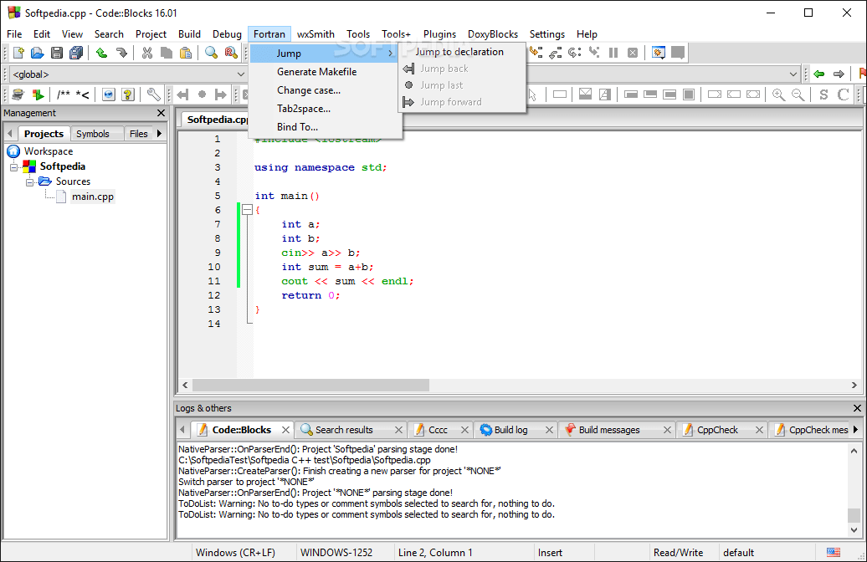Show more Management tabs via right arrow
This screenshot has width=867, height=562.
pos(160,133)
